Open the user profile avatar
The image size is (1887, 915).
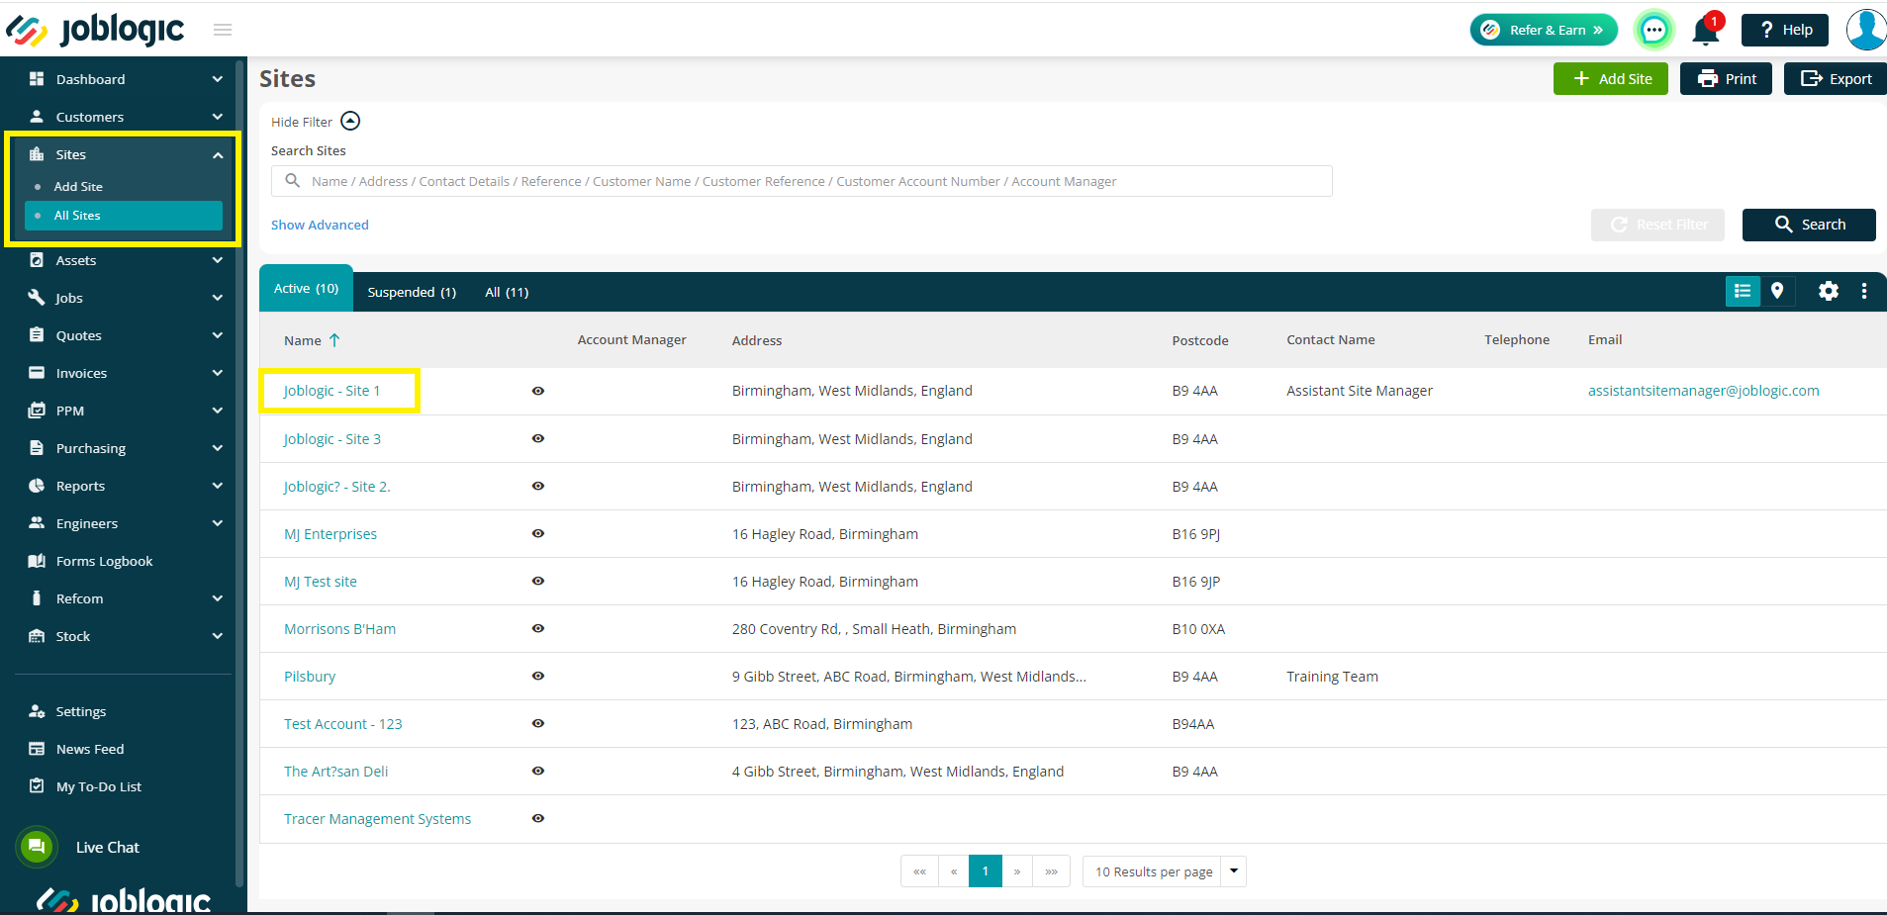point(1866,30)
